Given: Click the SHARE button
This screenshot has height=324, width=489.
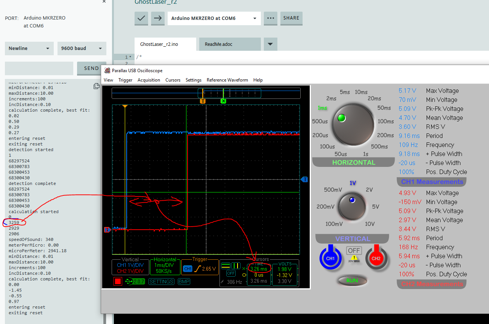Looking at the screenshot, I should tap(291, 18).
